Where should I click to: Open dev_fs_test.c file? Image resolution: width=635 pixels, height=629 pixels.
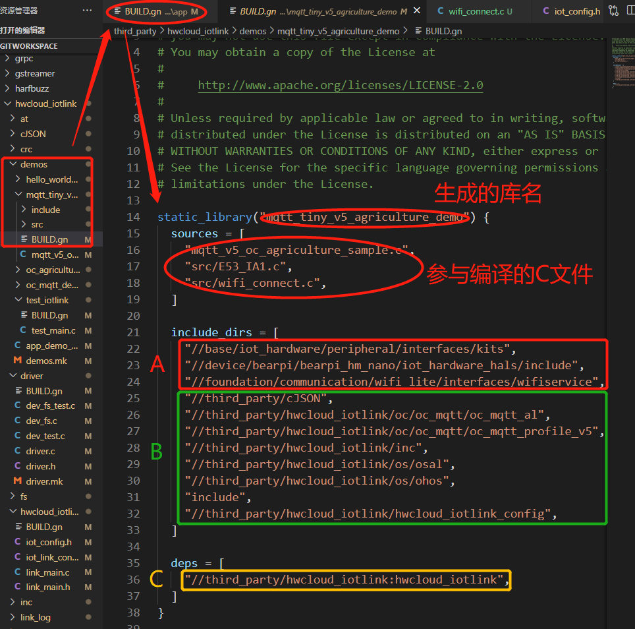tap(51, 405)
